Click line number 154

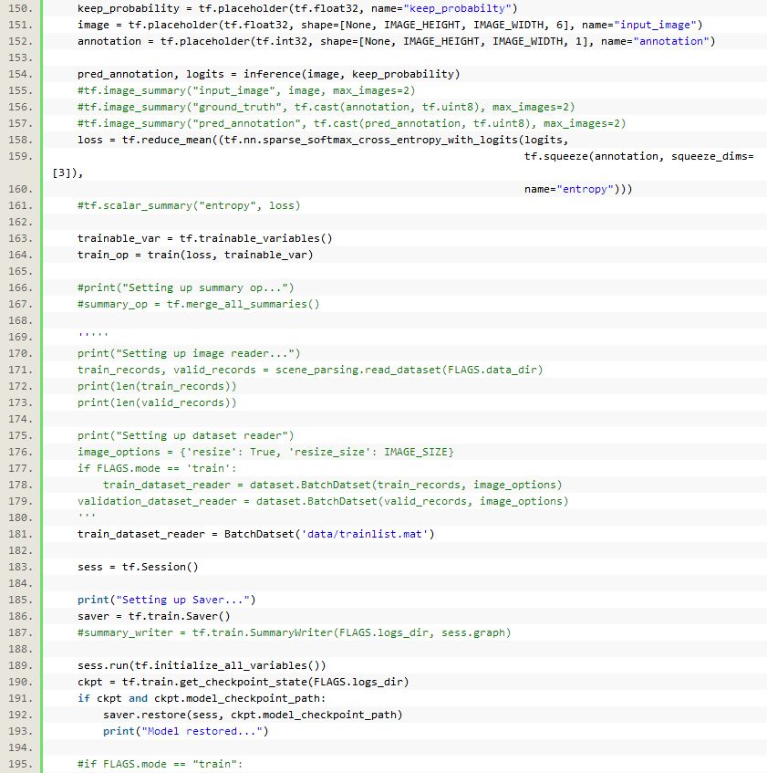coord(20,74)
